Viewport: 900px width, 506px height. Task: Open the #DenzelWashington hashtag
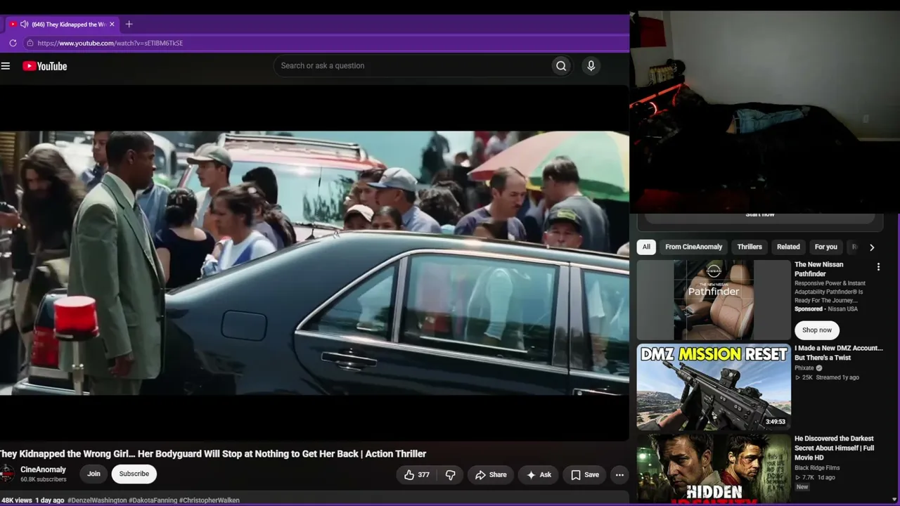pos(97,500)
